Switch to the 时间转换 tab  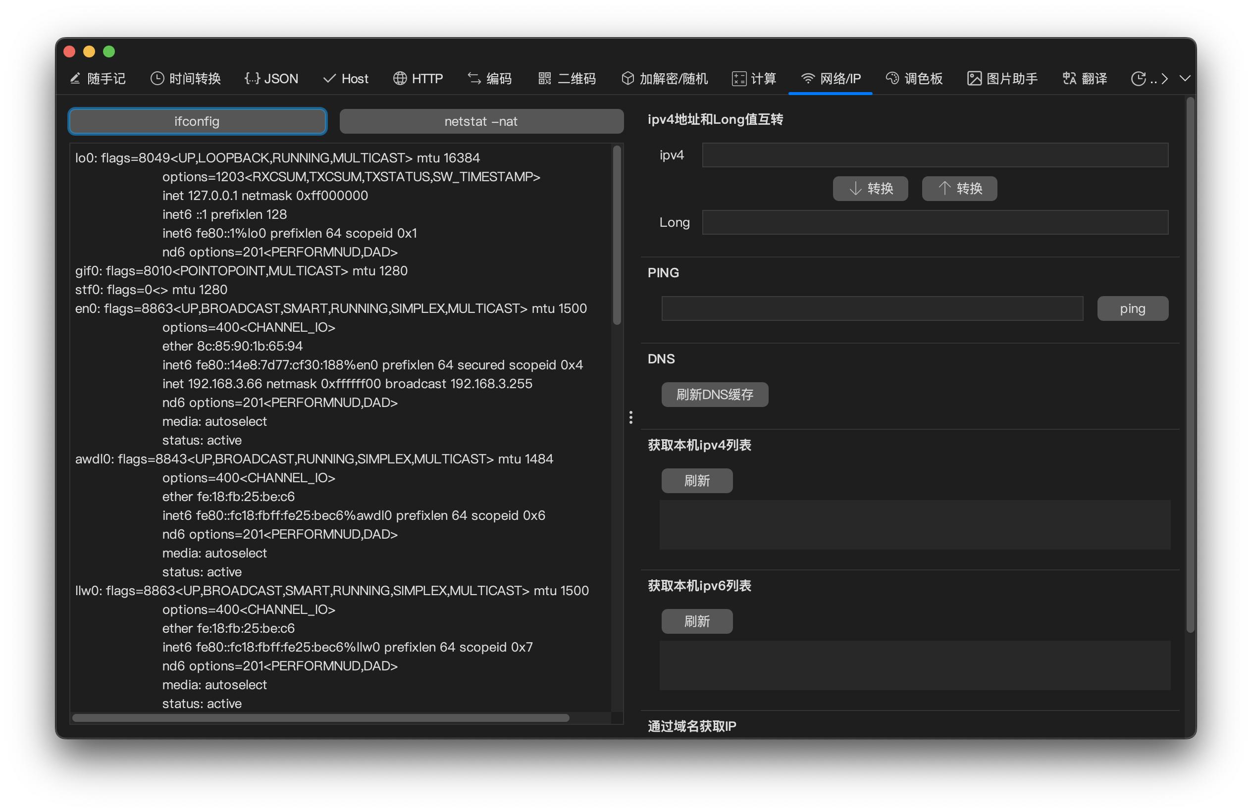pos(185,78)
